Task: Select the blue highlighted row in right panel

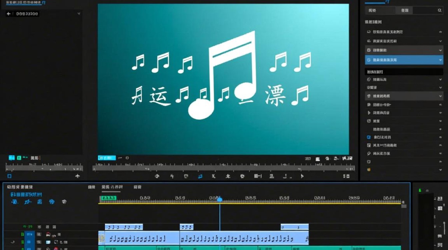Action: click(404, 60)
